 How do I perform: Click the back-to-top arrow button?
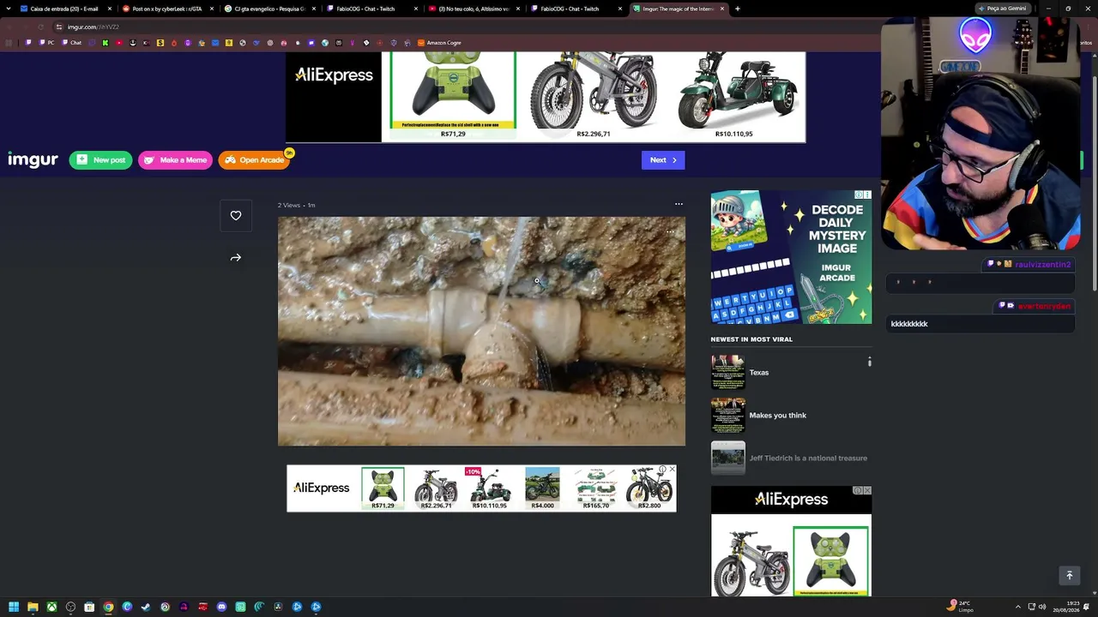[x=1069, y=576]
